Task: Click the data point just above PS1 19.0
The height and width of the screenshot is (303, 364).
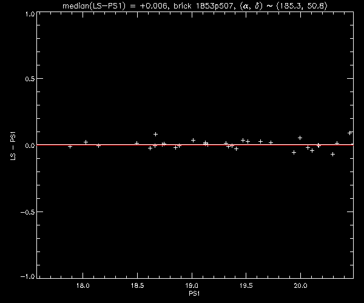Action: tap(193, 140)
